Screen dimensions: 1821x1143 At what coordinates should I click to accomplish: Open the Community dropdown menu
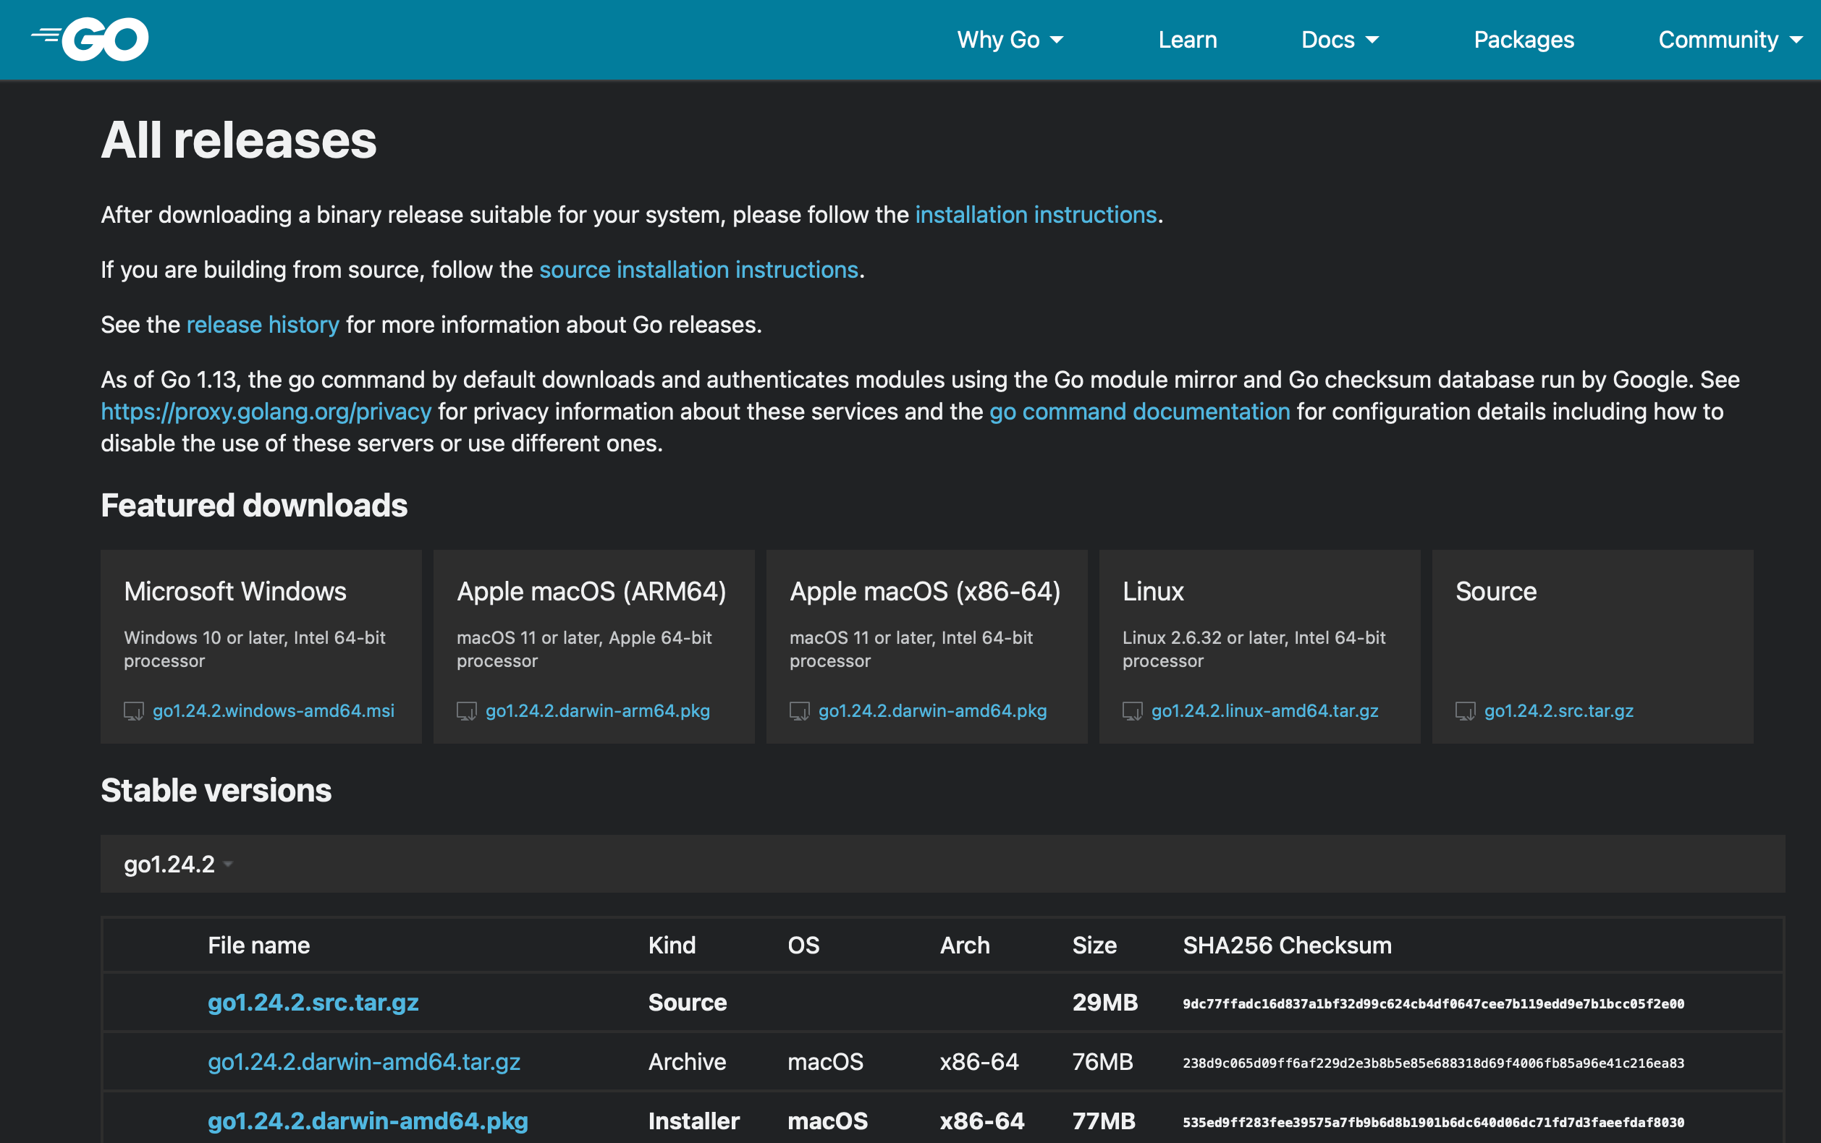(1731, 39)
